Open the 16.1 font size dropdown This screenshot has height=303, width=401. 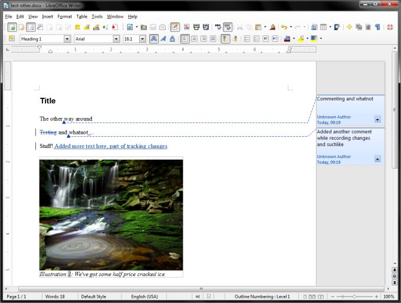pos(142,39)
